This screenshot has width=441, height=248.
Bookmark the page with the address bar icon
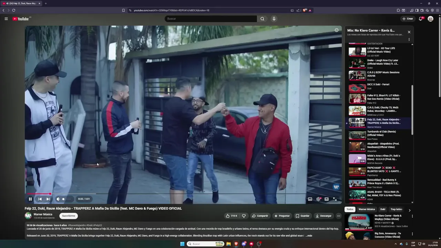tap(123, 10)
